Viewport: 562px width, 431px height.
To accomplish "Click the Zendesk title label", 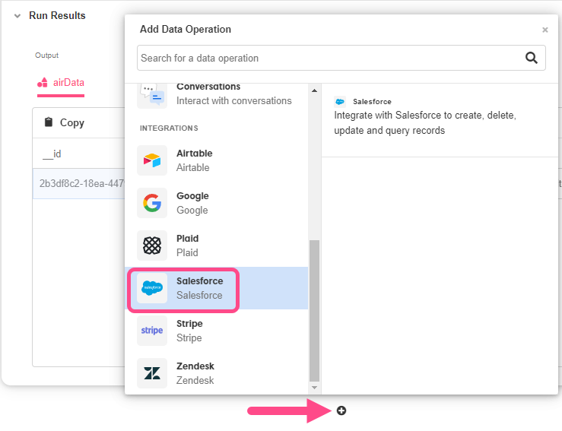I will tap(195, 366).
